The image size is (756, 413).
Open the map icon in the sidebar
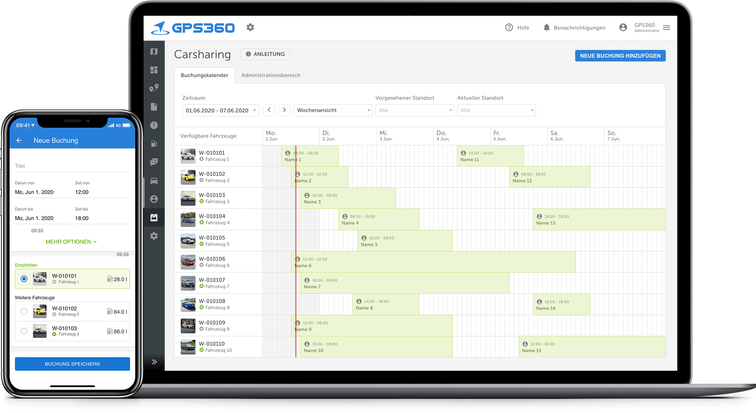(x=154, y=51)
